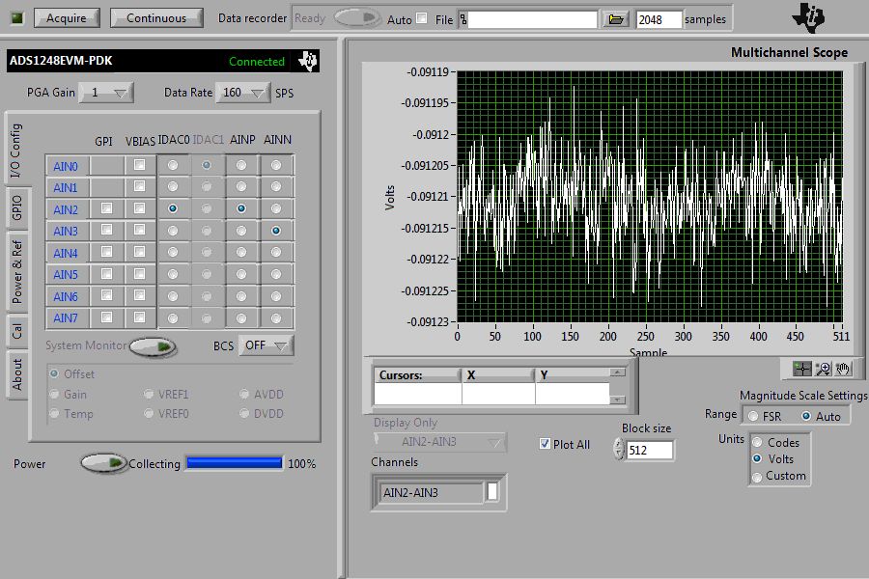Open file browse folder icon
Image resolution: width=869 pixels, height=579 pixels.
(x=615, y=19)
